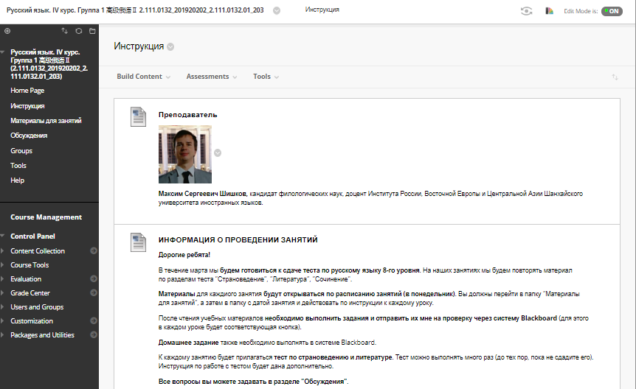Expand Course Tools in Control Panel
Image resolution: width=636 pixels, height=389 pixels.
30,265
